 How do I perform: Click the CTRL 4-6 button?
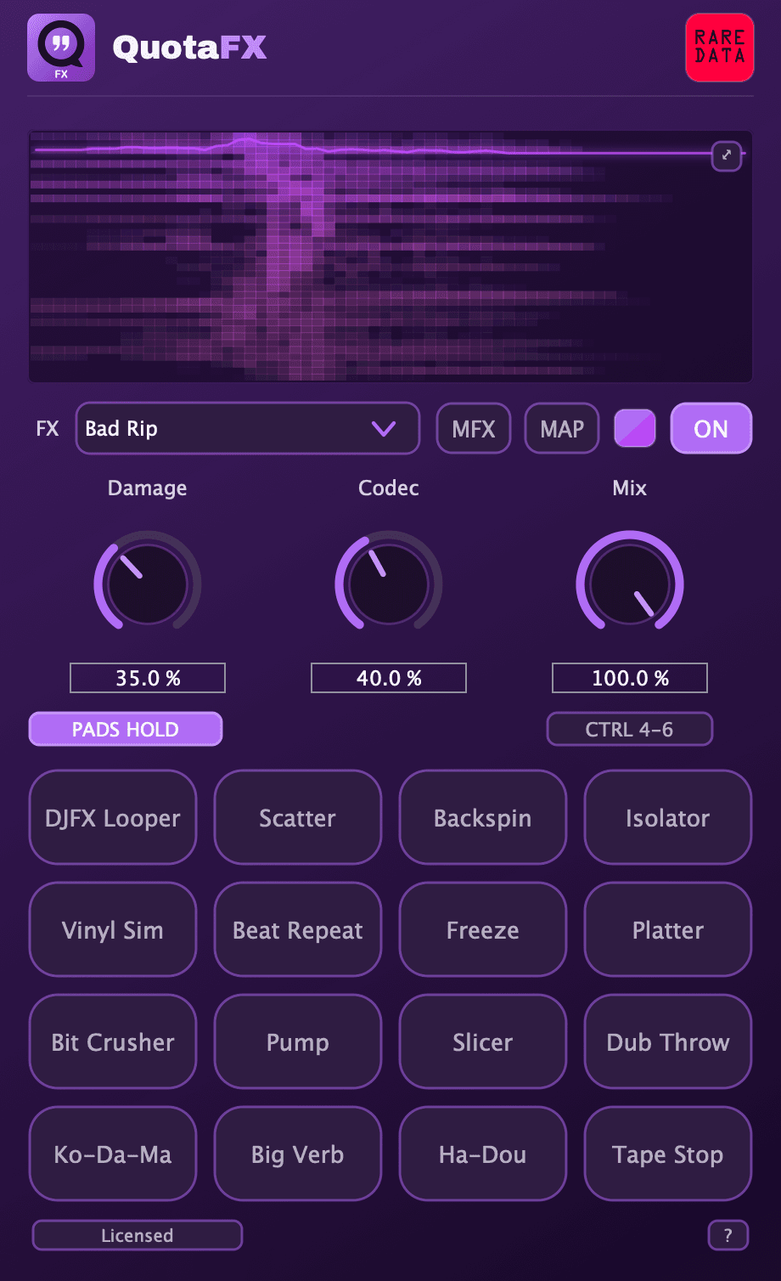pos(630,729)
